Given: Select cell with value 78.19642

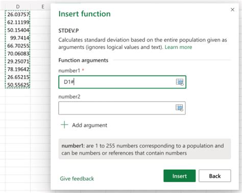Looking at the screenshot, I should pos(18,69).
